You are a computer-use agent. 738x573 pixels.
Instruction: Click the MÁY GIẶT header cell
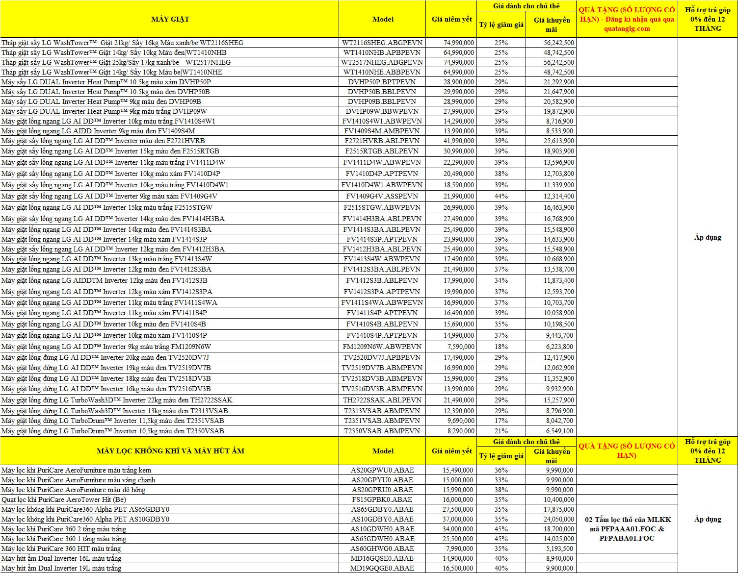click(x=170, y=19)
